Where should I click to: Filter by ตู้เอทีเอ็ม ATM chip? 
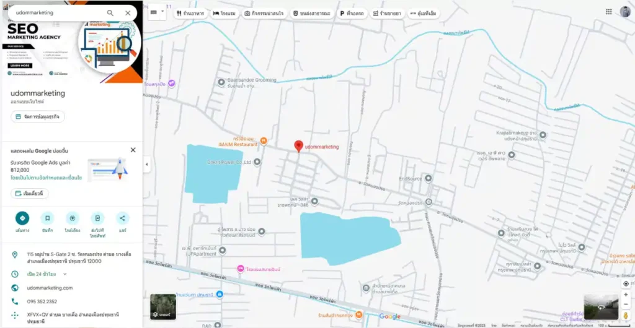(424, 14)
